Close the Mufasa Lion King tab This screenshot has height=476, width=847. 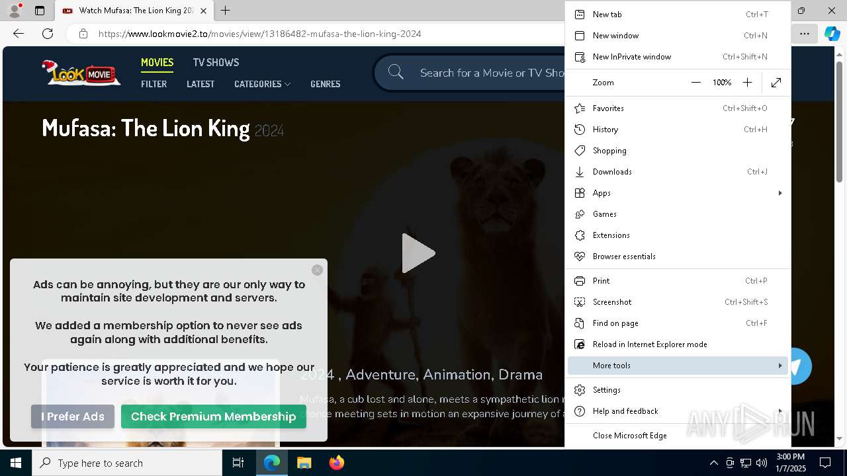click(203, 11)
